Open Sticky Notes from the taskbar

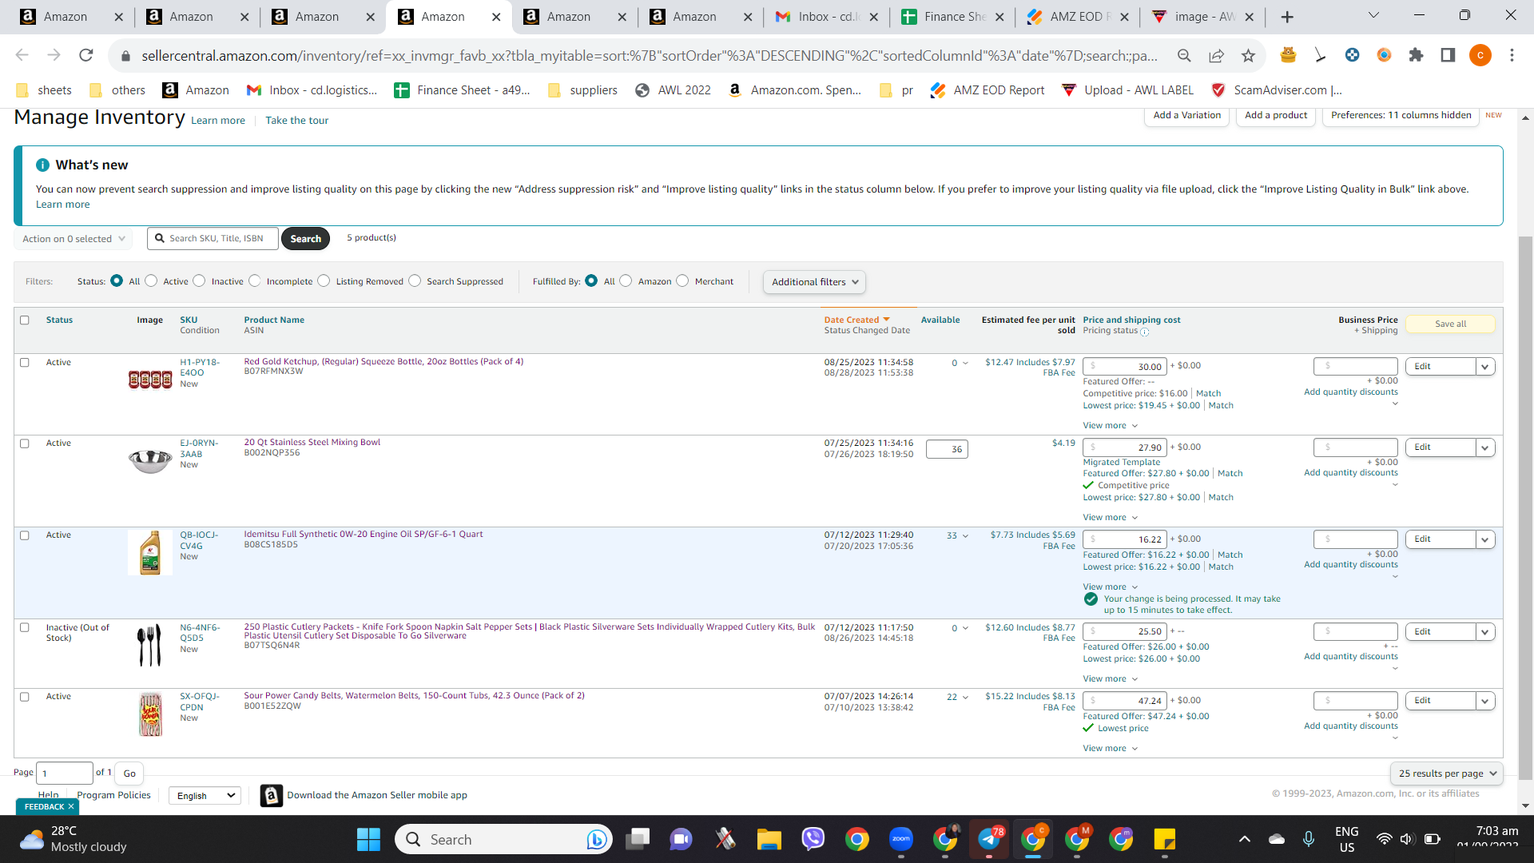[x=1165, y=839]
